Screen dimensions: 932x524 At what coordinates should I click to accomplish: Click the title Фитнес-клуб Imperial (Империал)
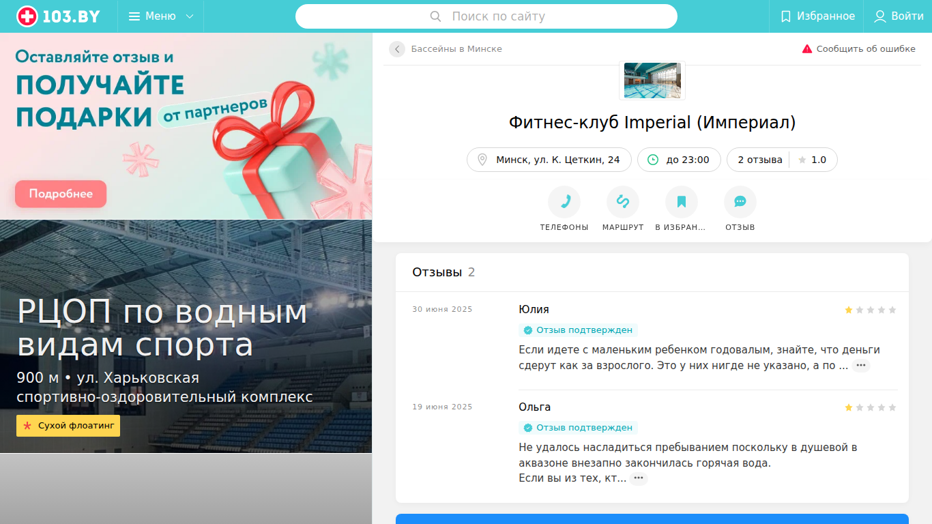coord(652,123)
